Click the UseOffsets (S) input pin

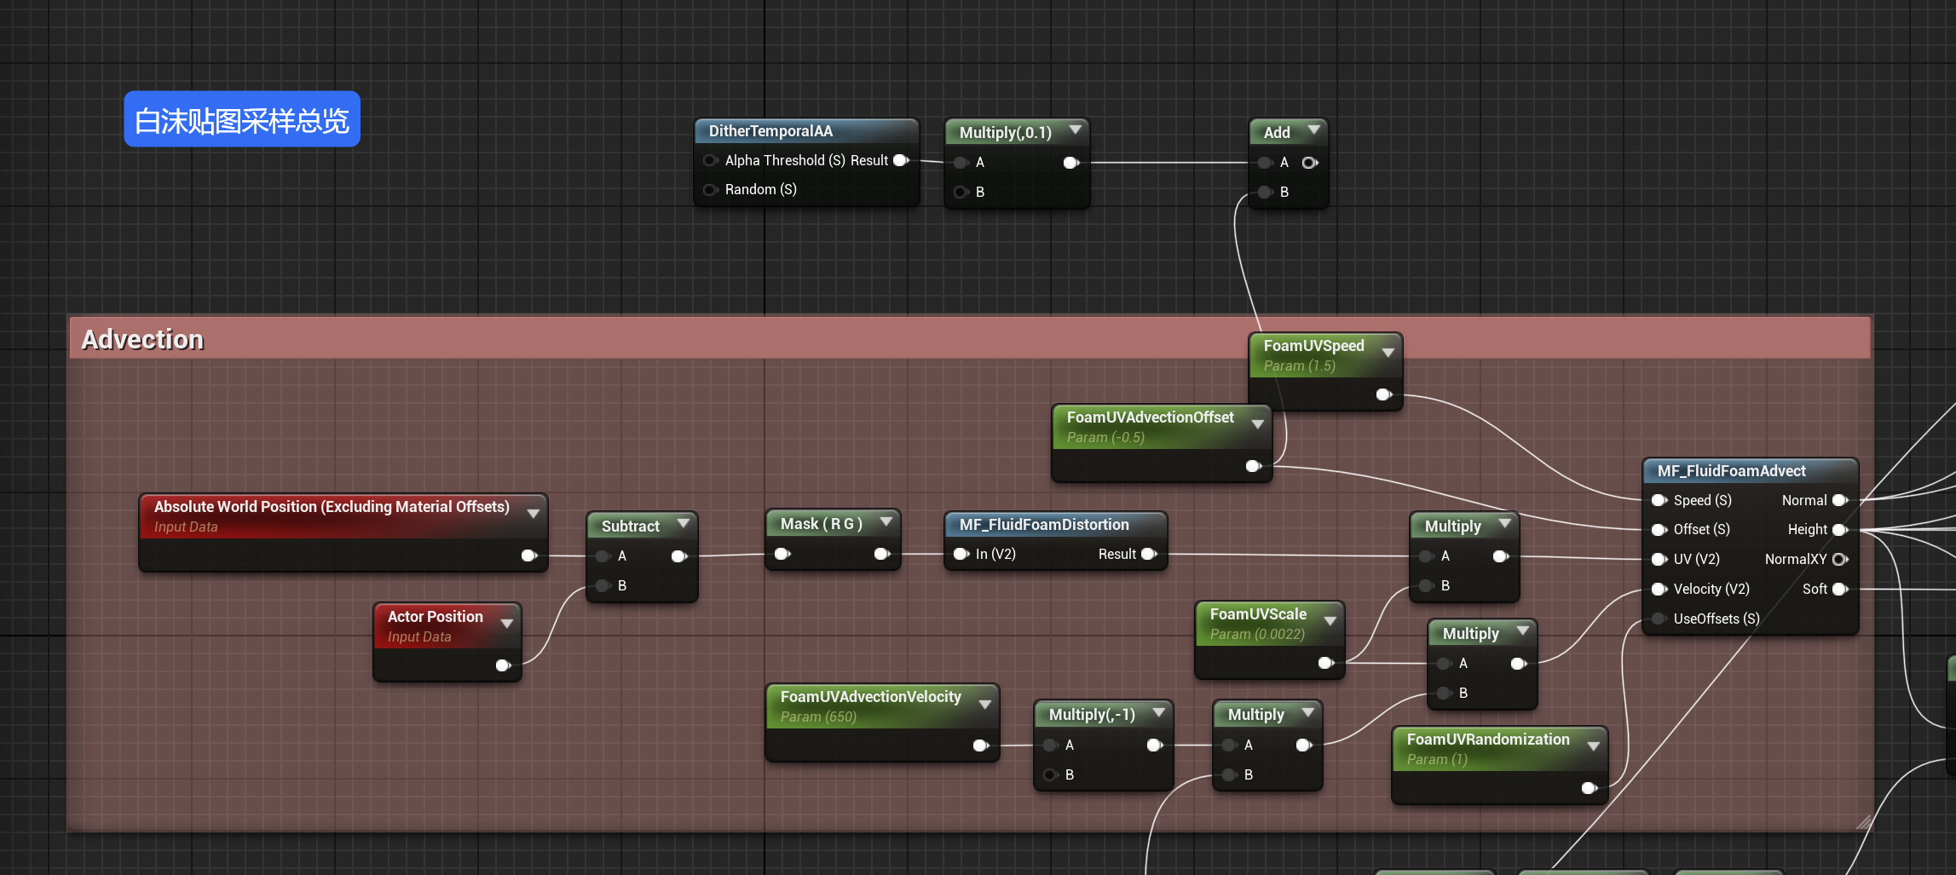1659,619
